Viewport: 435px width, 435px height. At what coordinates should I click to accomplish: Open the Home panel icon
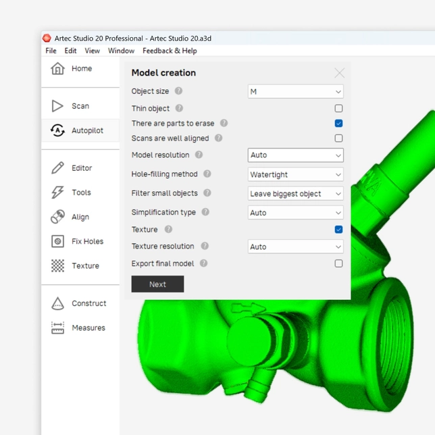[x=58, y=68]
